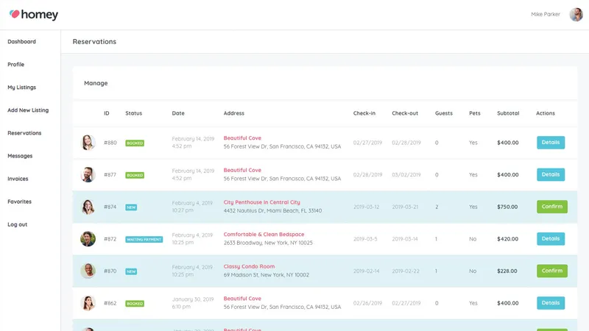The height and width of the screenshot is (331, 589).
Task: Confirm the Classy Condo Room reservation
Action: pos(551,271)
